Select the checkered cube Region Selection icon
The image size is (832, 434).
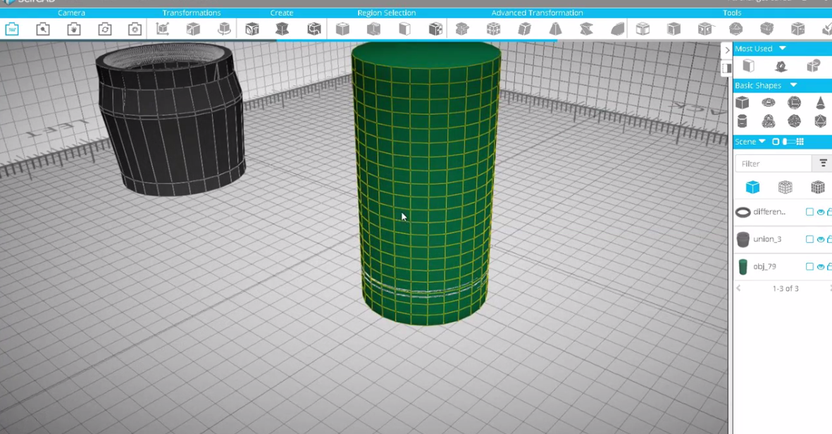coord(435,29)
